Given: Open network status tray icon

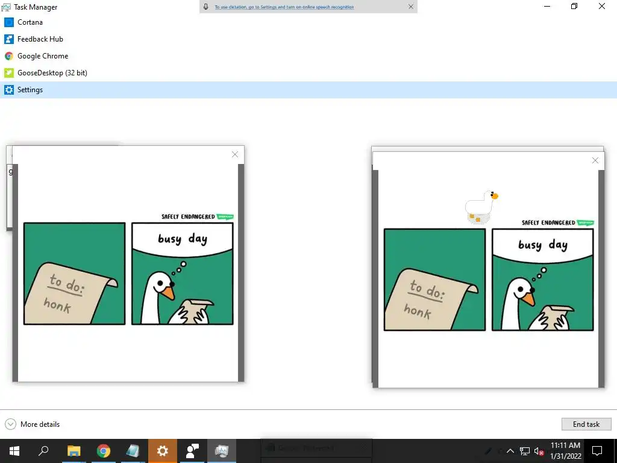Looking at the screenshot, I should pyautogui.click(x=525, y=451).
